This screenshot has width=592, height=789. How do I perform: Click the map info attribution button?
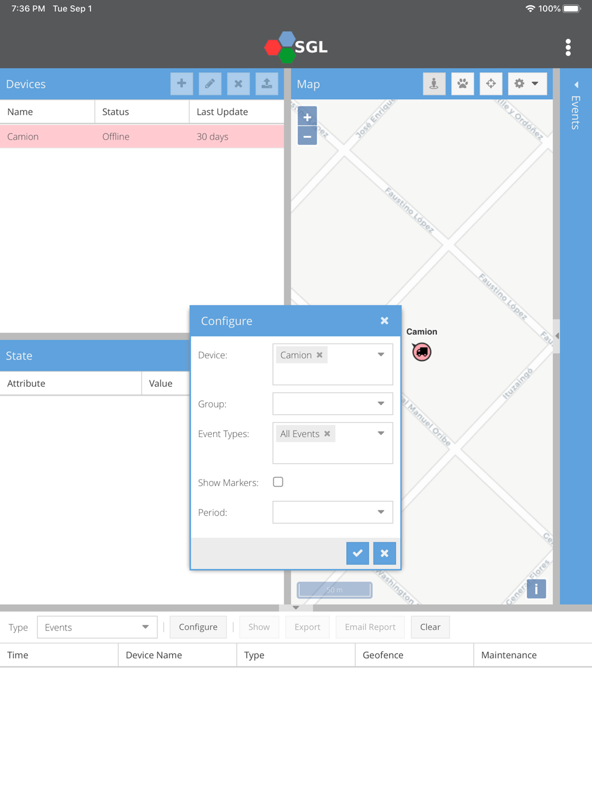[536, 588]
